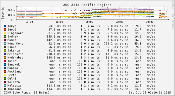Click the Seconds y-axis label
The image size is (175, 96).
pyautogui.click(x=3, y=13)
